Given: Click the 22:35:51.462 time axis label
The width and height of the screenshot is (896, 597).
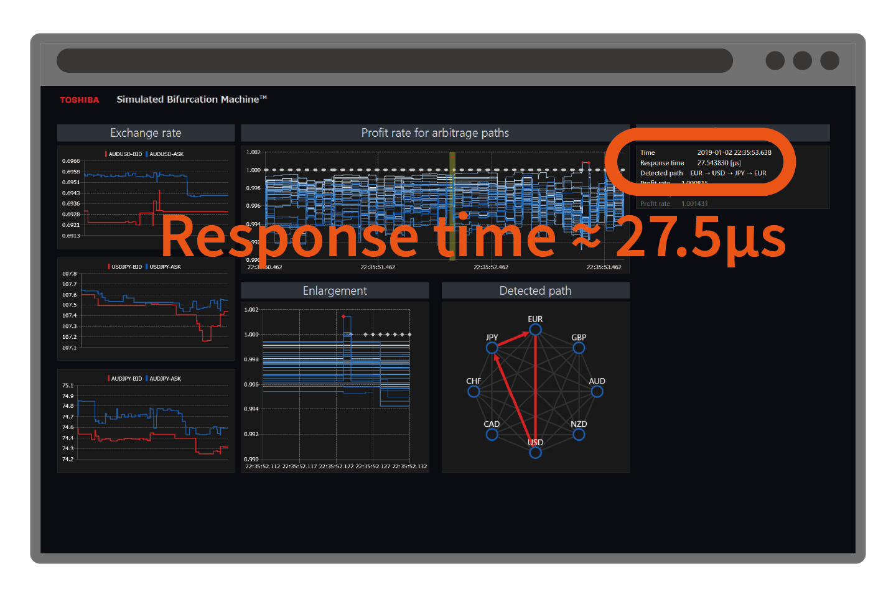Looking at the screenshot, I should [x=378, y=267].
